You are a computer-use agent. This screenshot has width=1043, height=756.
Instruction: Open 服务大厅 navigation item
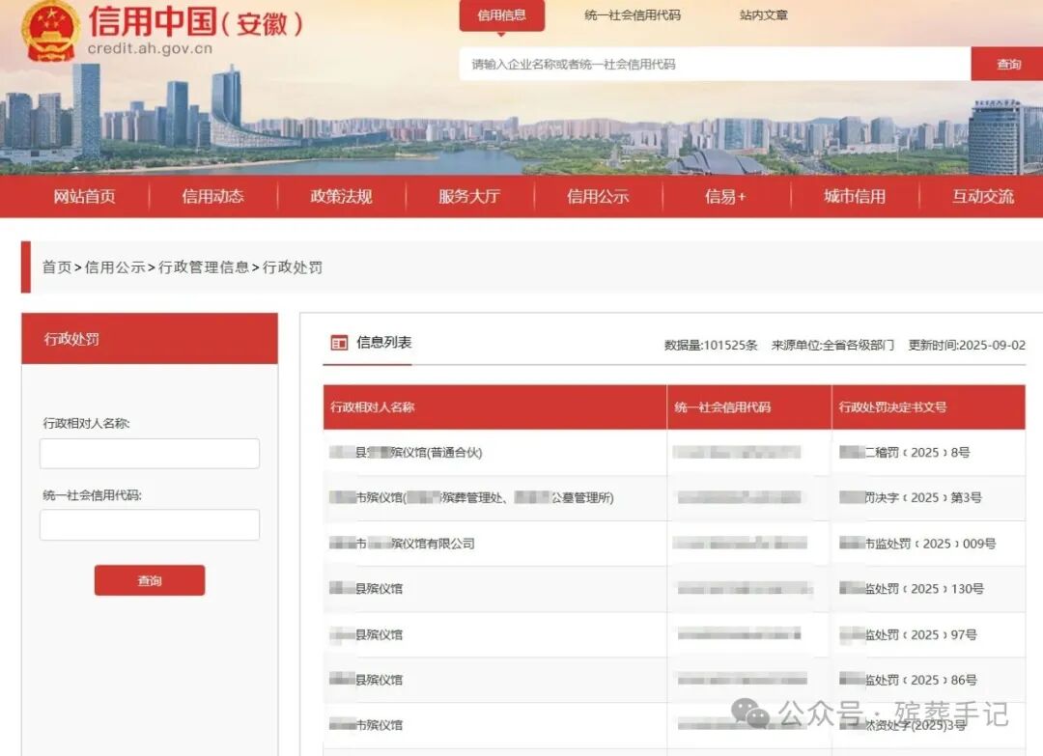[x=469, y=197]
